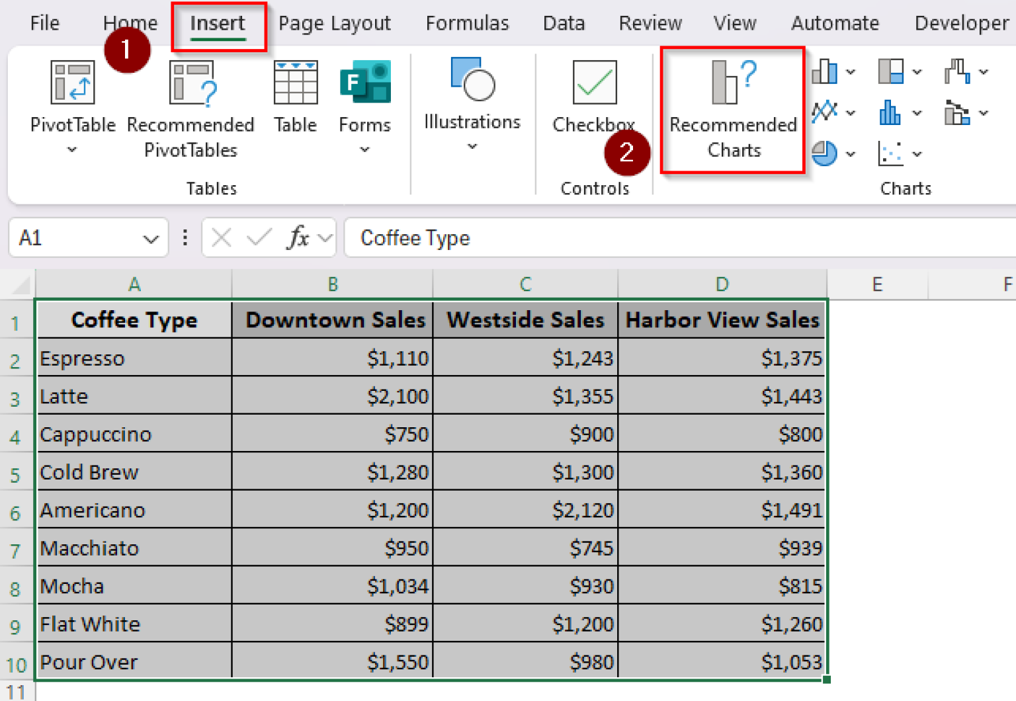The image size is (1016, 701).
Task: Open the Developer tab
Action: (x=960, y=22)
